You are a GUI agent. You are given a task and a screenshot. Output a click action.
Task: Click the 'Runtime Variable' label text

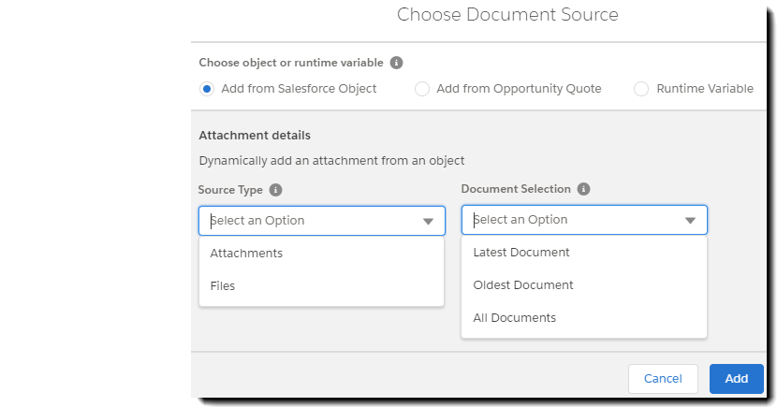pos(705,89)
